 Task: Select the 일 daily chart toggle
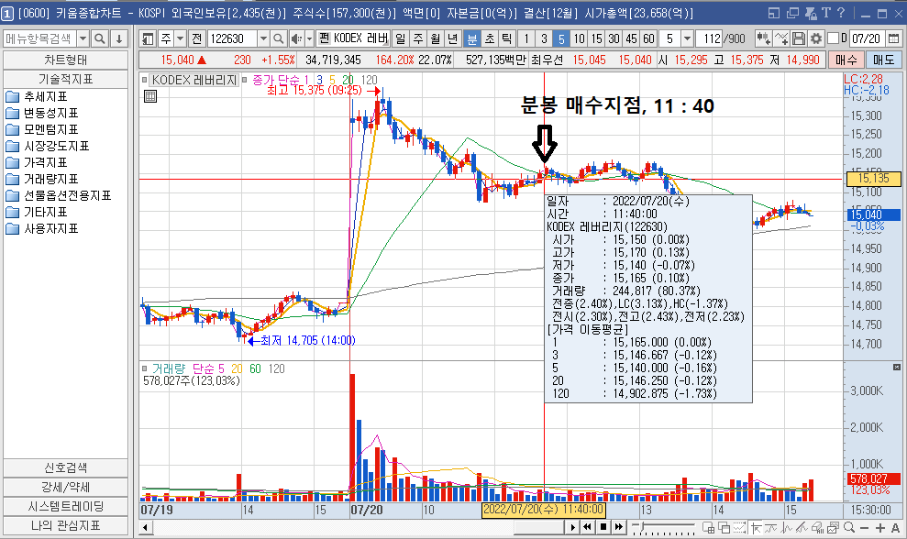pos(400,38)
